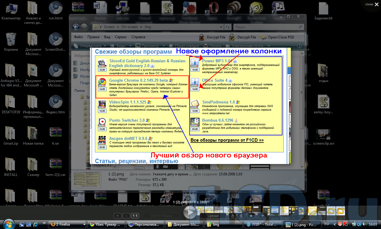Viewport: 381px width, 229px height.
Task: Select the 'On-screen' breadcrumb in the address bar
Action: pyautogui.click(x=129, y=27)
